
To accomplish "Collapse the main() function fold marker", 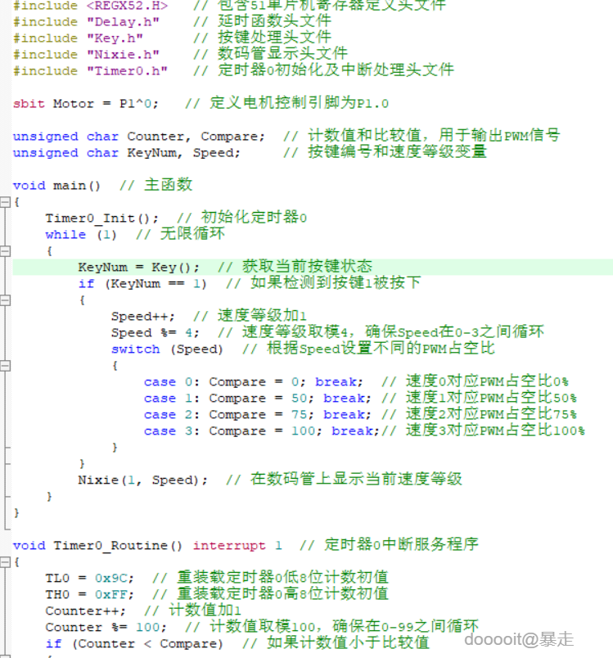I will pyautogui.click(x=5, y=202).
